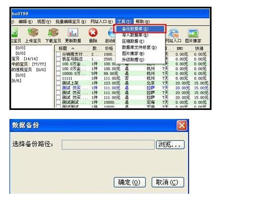The width and height of the screenshot is (256, 197).
Task: Click the 测试上架 title cell
Action: tap(70, 83)
